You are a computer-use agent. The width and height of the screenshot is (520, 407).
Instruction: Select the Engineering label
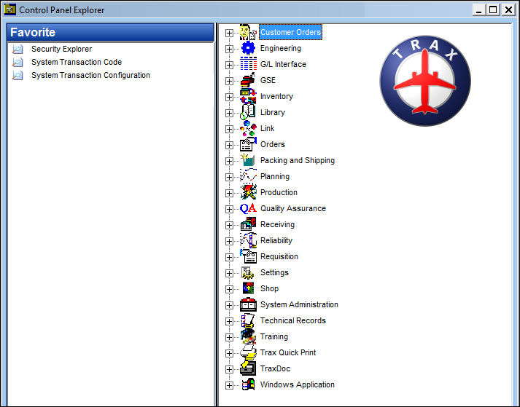click(281, 48)
